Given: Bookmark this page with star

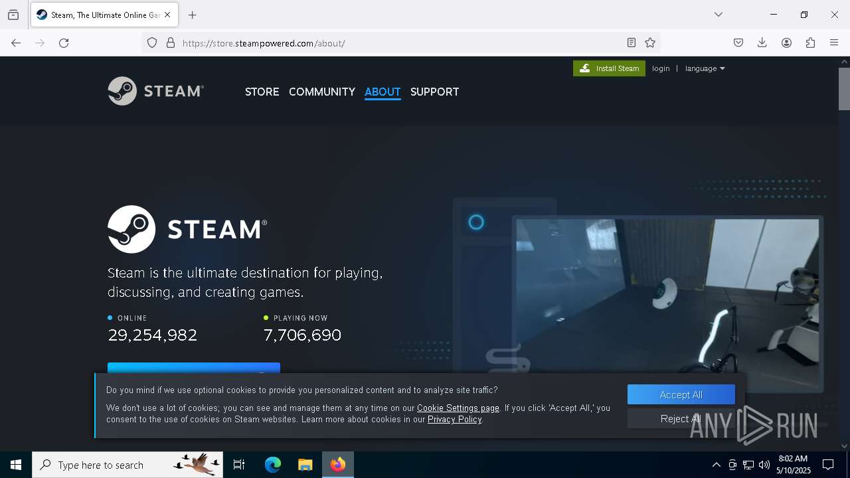Looking at the screenshot, I should click(650, 43).
